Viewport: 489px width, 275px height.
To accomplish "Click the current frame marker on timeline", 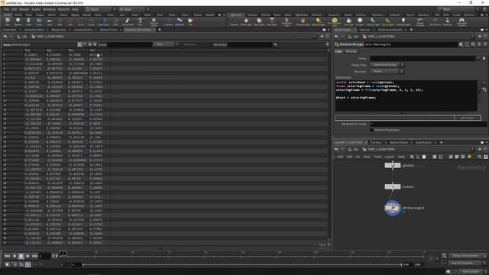I will [63, 254].
